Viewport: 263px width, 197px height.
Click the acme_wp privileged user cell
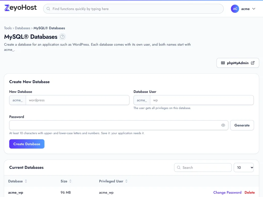click(x=106, y=192)
